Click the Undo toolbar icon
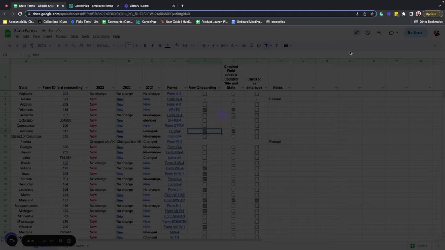Image resolution: width=445 pixels, height=250 pixels. 10,45
